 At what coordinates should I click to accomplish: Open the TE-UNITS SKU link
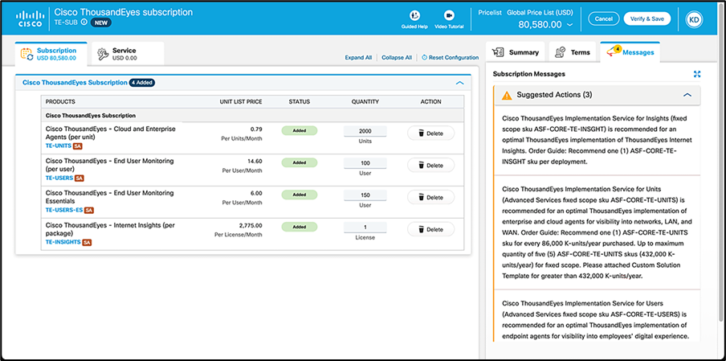click(x=59, y=146)
